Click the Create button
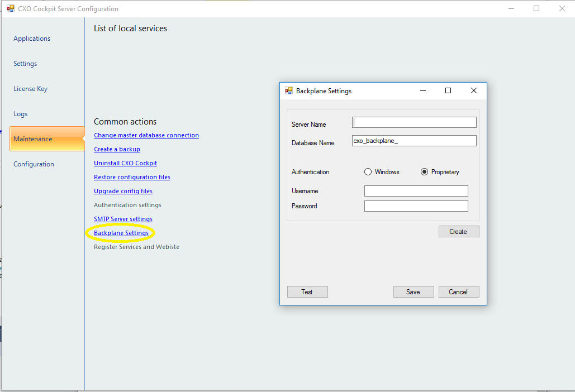Viewport: 575px width, 392px height. 459,232
